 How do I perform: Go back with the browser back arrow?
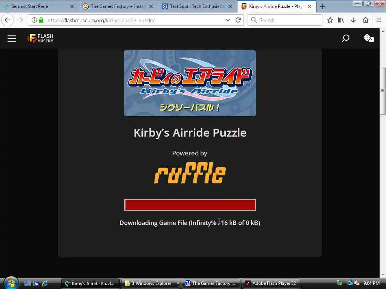pos(8,20)
